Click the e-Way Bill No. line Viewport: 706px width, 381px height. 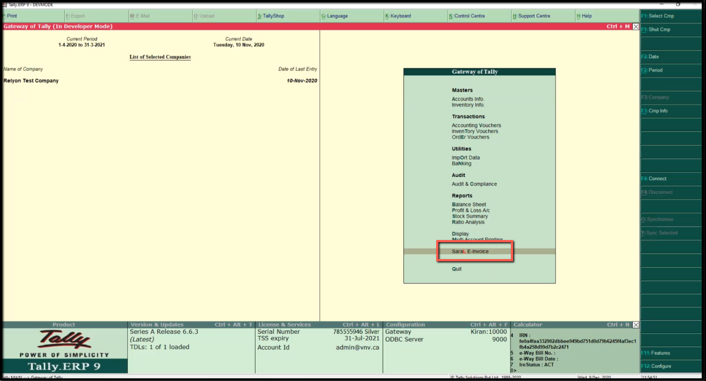(x=537, y=353)
